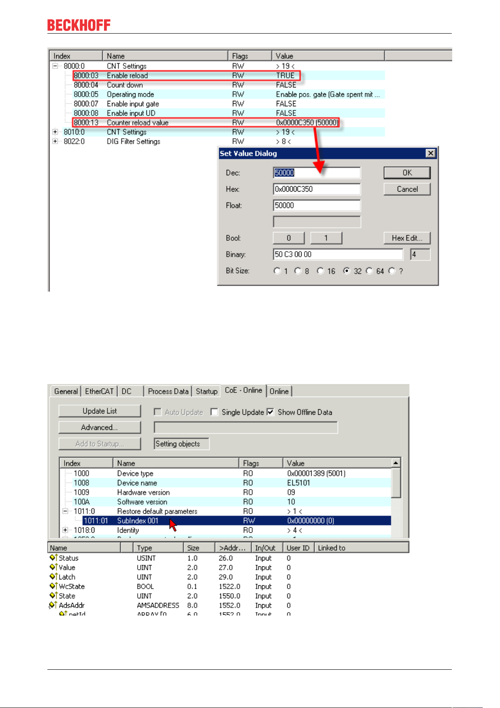This screenshot has width=500, height=708.
Task: Expand the 8022:0 DIG Filter Settings node
Action: [55, 141]
